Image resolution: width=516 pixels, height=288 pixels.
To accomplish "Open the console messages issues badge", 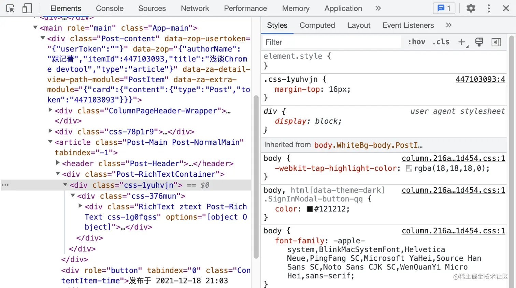I will click(444, 8).
